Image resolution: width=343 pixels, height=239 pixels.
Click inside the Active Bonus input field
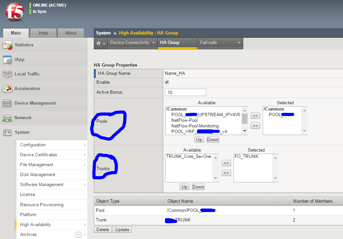[x=185, y=92]
